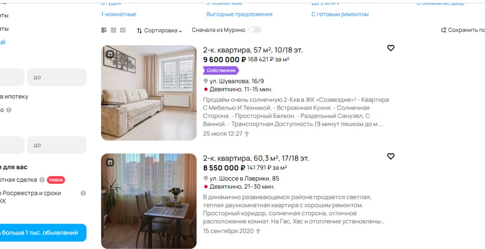Click floor plan icon on first photo
Viewport: 485px width, 249px height.
pyautogui.click(x=110, y=54)
